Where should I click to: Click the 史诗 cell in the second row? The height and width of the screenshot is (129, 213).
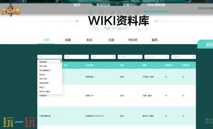click(x=122, y=96)
